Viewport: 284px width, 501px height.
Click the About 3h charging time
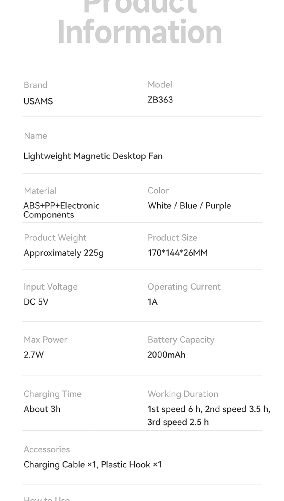[x=42, y=409]
